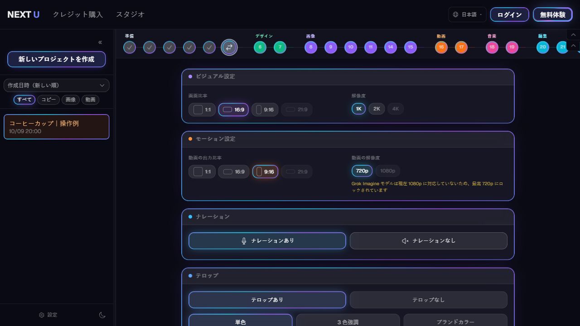The width and height of the screenshot is (580, 326).
Task: Select step 18 under 音楽
Action: tap(492, 47)
